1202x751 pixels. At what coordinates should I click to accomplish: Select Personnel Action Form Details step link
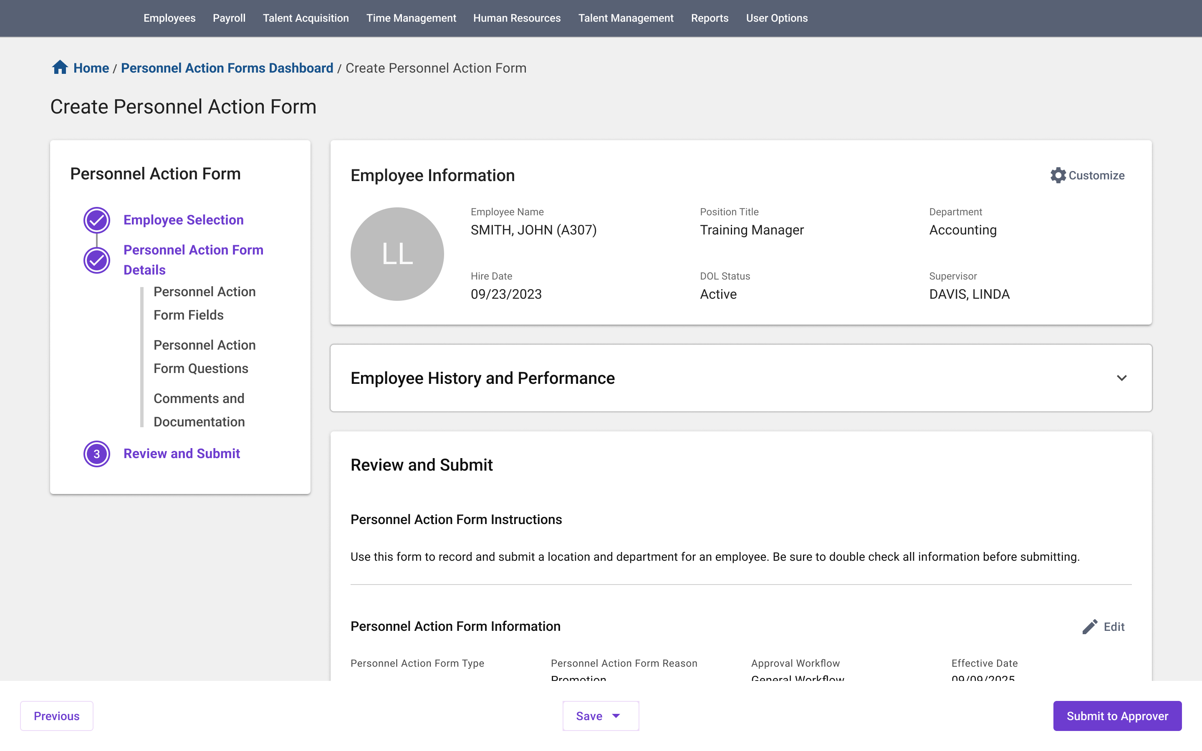coord(193,260)
